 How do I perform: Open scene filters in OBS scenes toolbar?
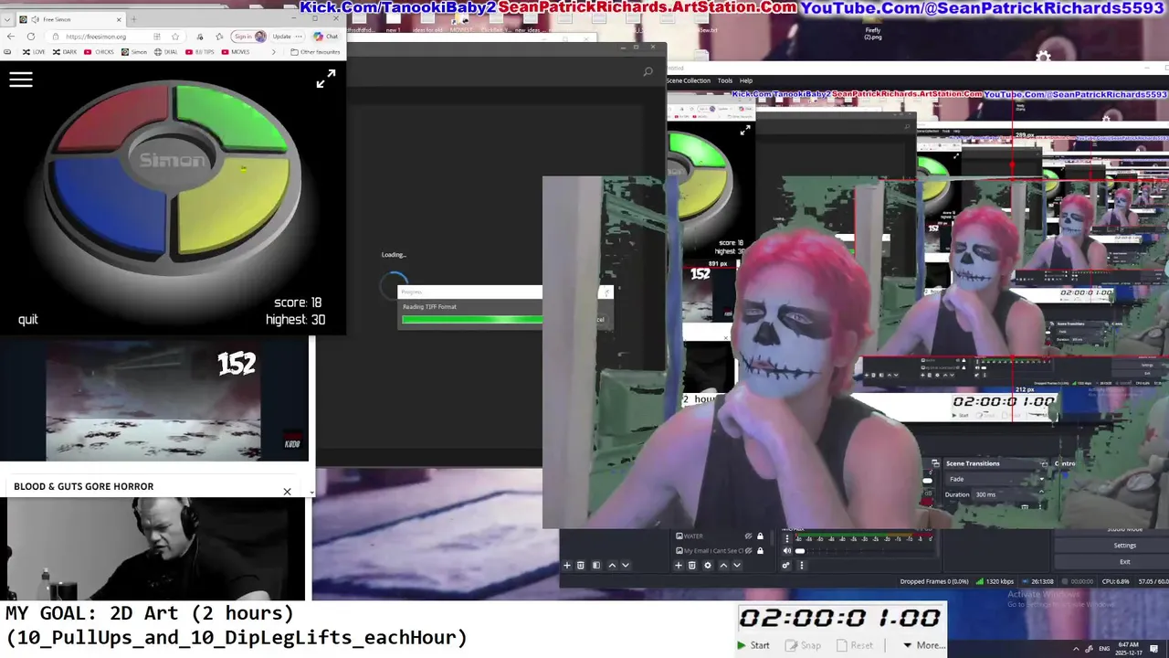596,565
